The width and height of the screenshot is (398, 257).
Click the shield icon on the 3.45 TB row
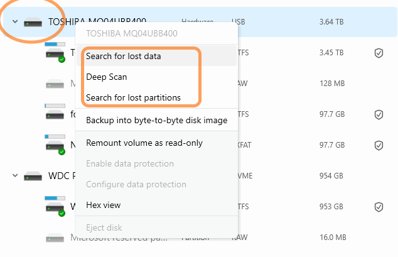coord(379,53)
